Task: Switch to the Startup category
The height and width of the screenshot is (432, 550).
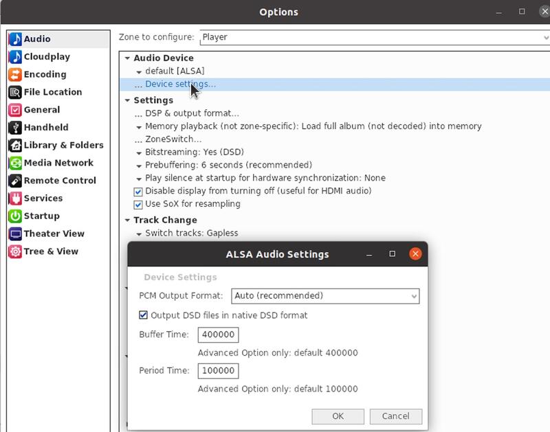Action: 41,216
